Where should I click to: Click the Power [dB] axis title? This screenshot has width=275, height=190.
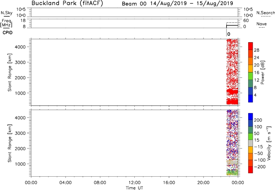click(262, 72)
